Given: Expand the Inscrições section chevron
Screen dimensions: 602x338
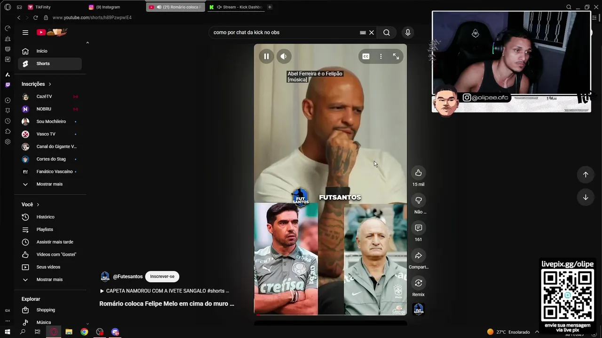Looking at the screenshot, I should click(x=50, y=84).
